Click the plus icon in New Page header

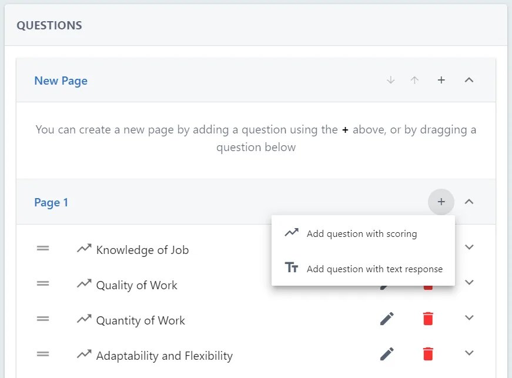(441, 80)
